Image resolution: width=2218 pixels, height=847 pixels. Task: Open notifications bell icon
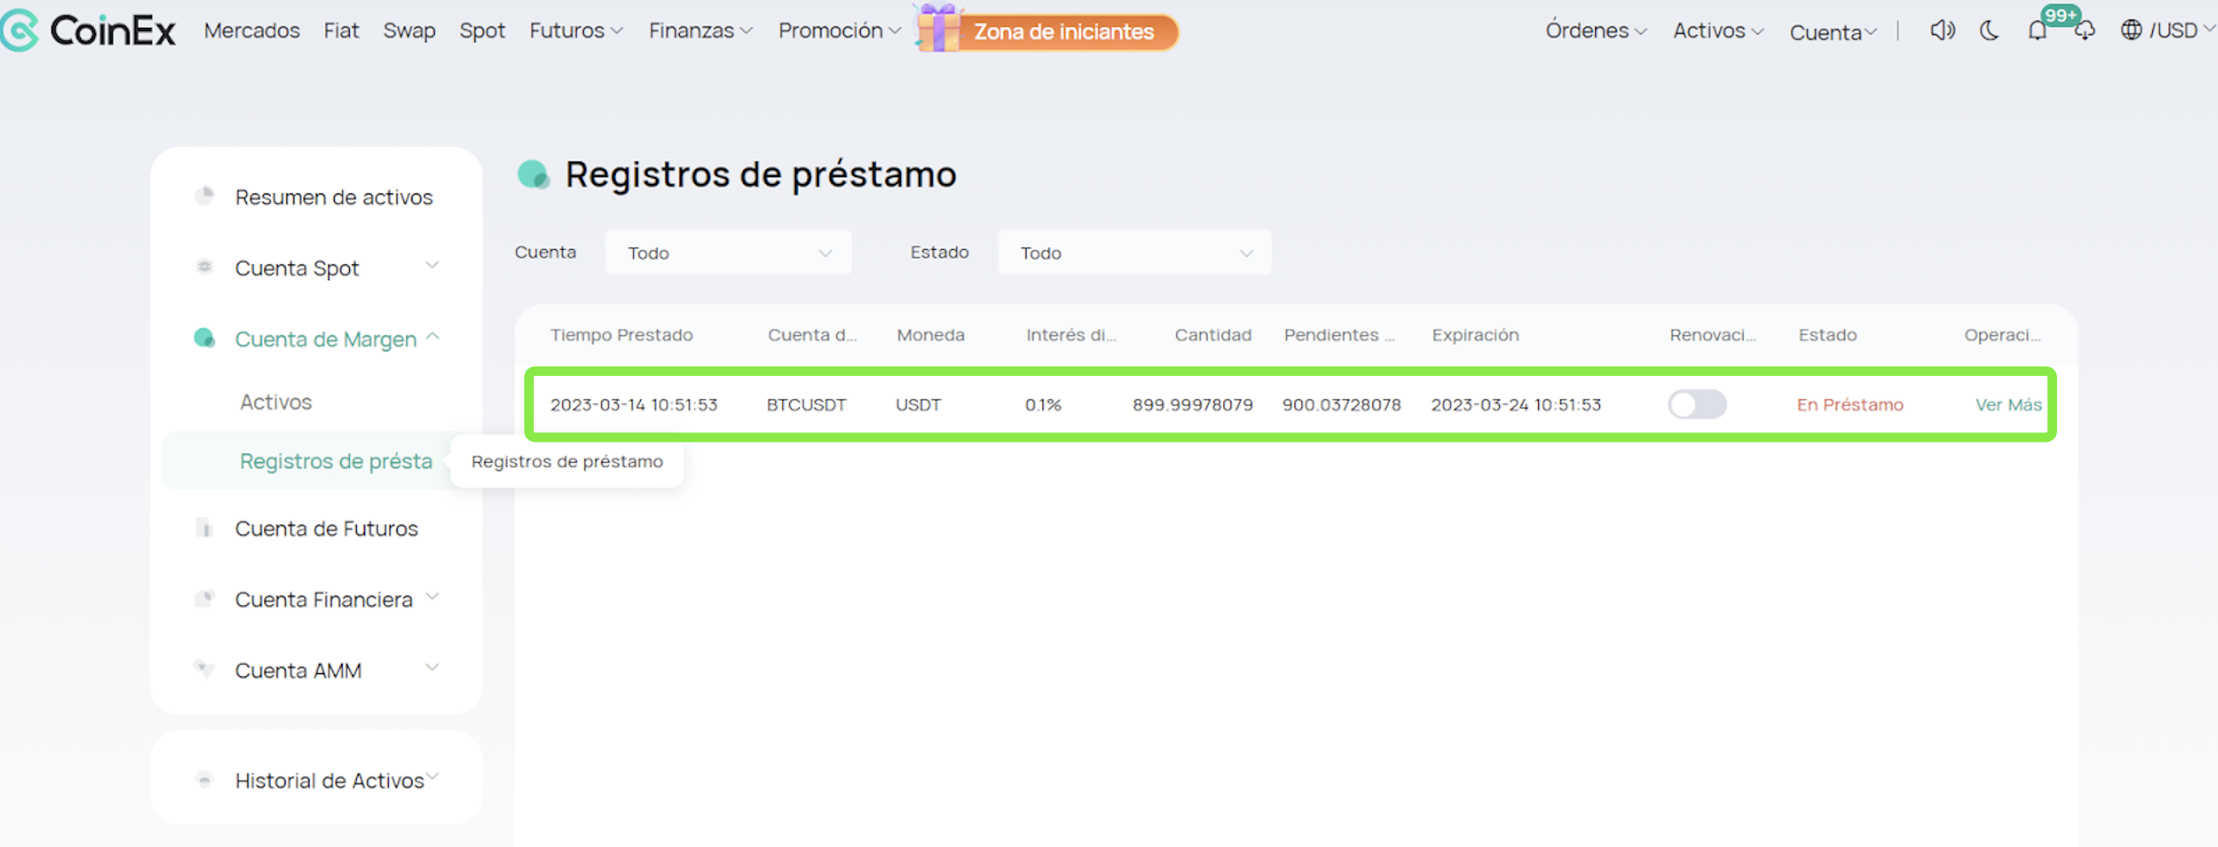(x=2037, y=32)
